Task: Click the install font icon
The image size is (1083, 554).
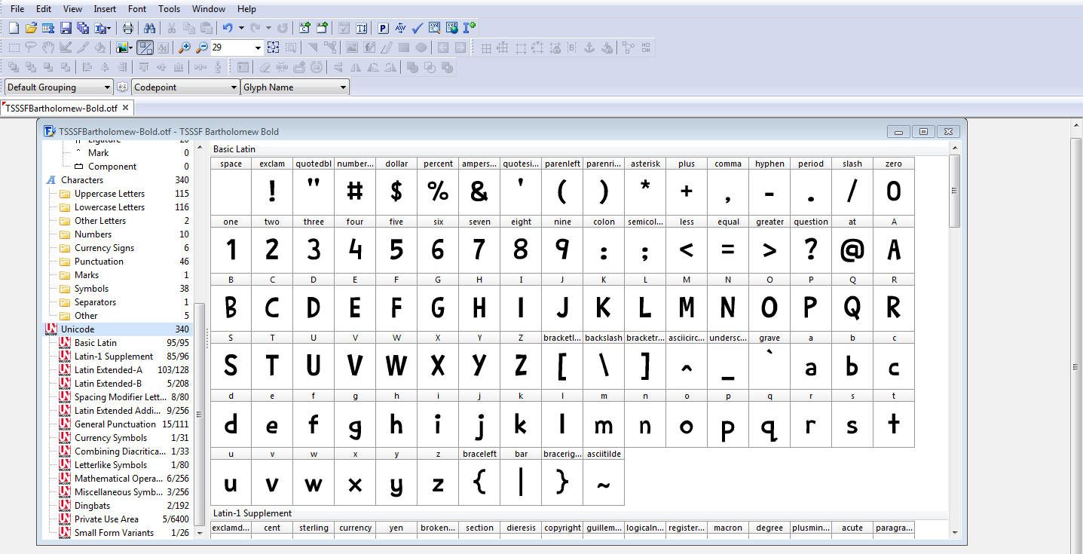Action: [470, 28]
